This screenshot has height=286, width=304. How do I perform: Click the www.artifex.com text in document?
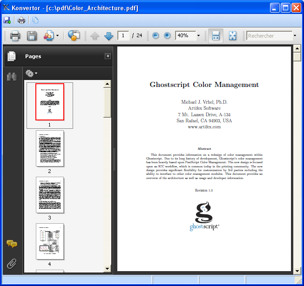coord(204,127)
